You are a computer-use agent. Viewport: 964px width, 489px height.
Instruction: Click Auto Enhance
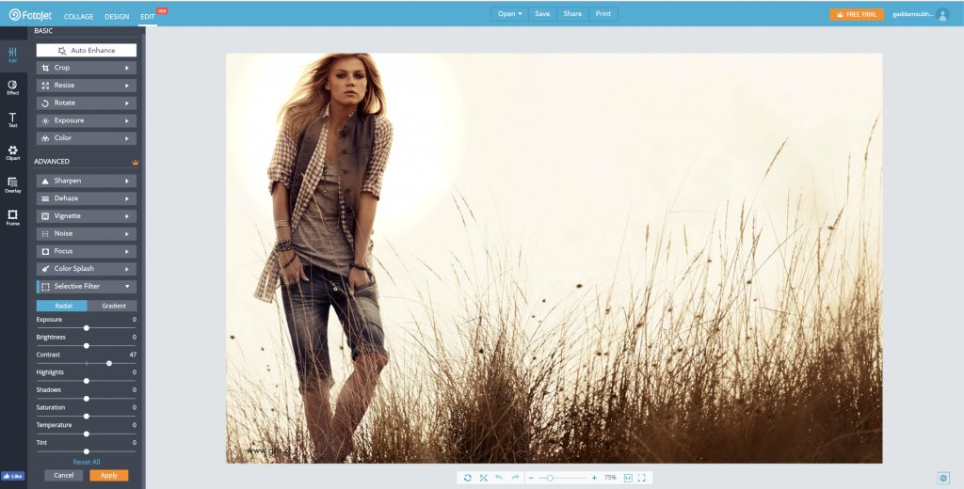86,51
